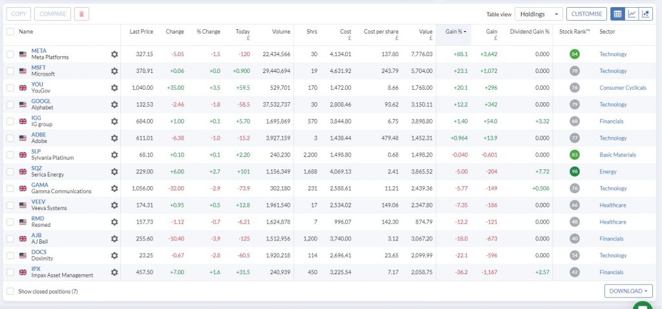Click the Compare button
The width and height of the screenshot is (662, 309).
52,14
